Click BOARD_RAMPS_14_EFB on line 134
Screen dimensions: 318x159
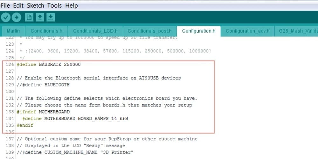(x=103, y=119)
